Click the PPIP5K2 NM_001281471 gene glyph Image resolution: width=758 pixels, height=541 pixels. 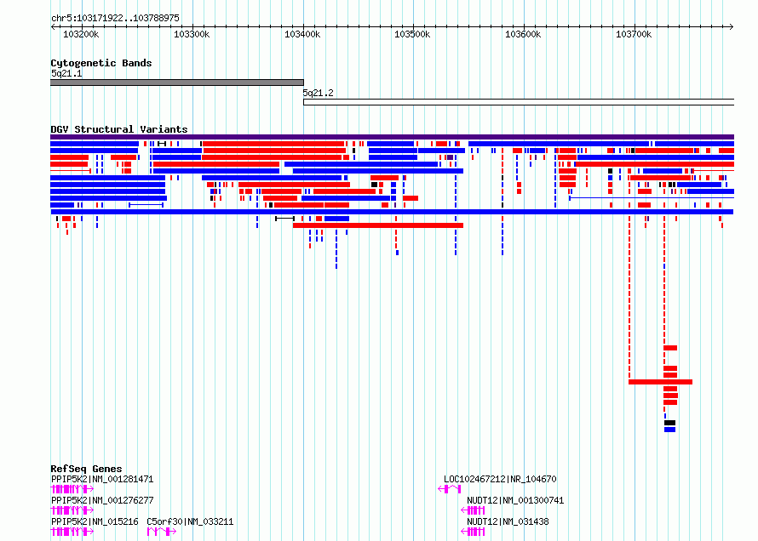(x=72, y=489)
